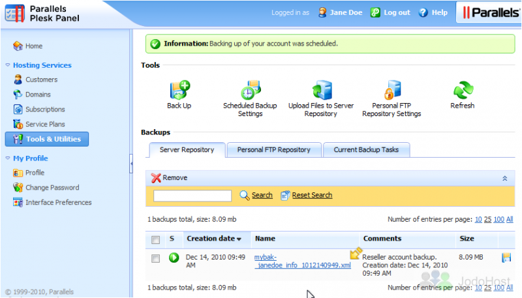
Task: Switch to Personal FTP Repository tab
Action: tap(273, 150)
